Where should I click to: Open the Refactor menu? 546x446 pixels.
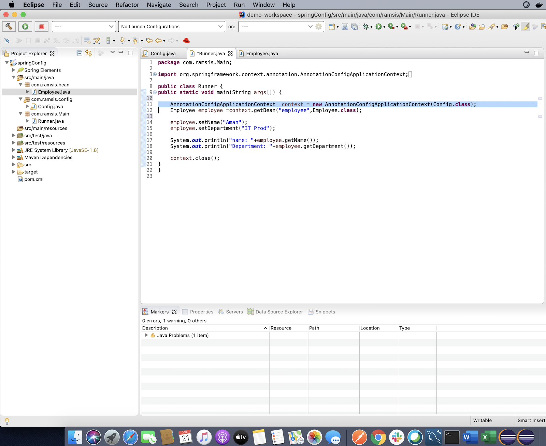tap(127, 5)
